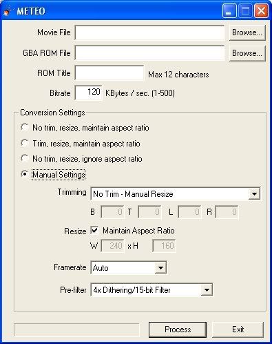
Task: Click the Process button
Action: pos(178,329)
